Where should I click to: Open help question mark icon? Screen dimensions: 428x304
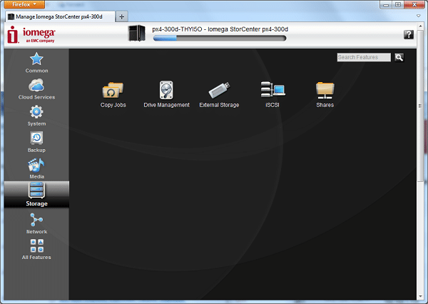[x=408, y=34]
